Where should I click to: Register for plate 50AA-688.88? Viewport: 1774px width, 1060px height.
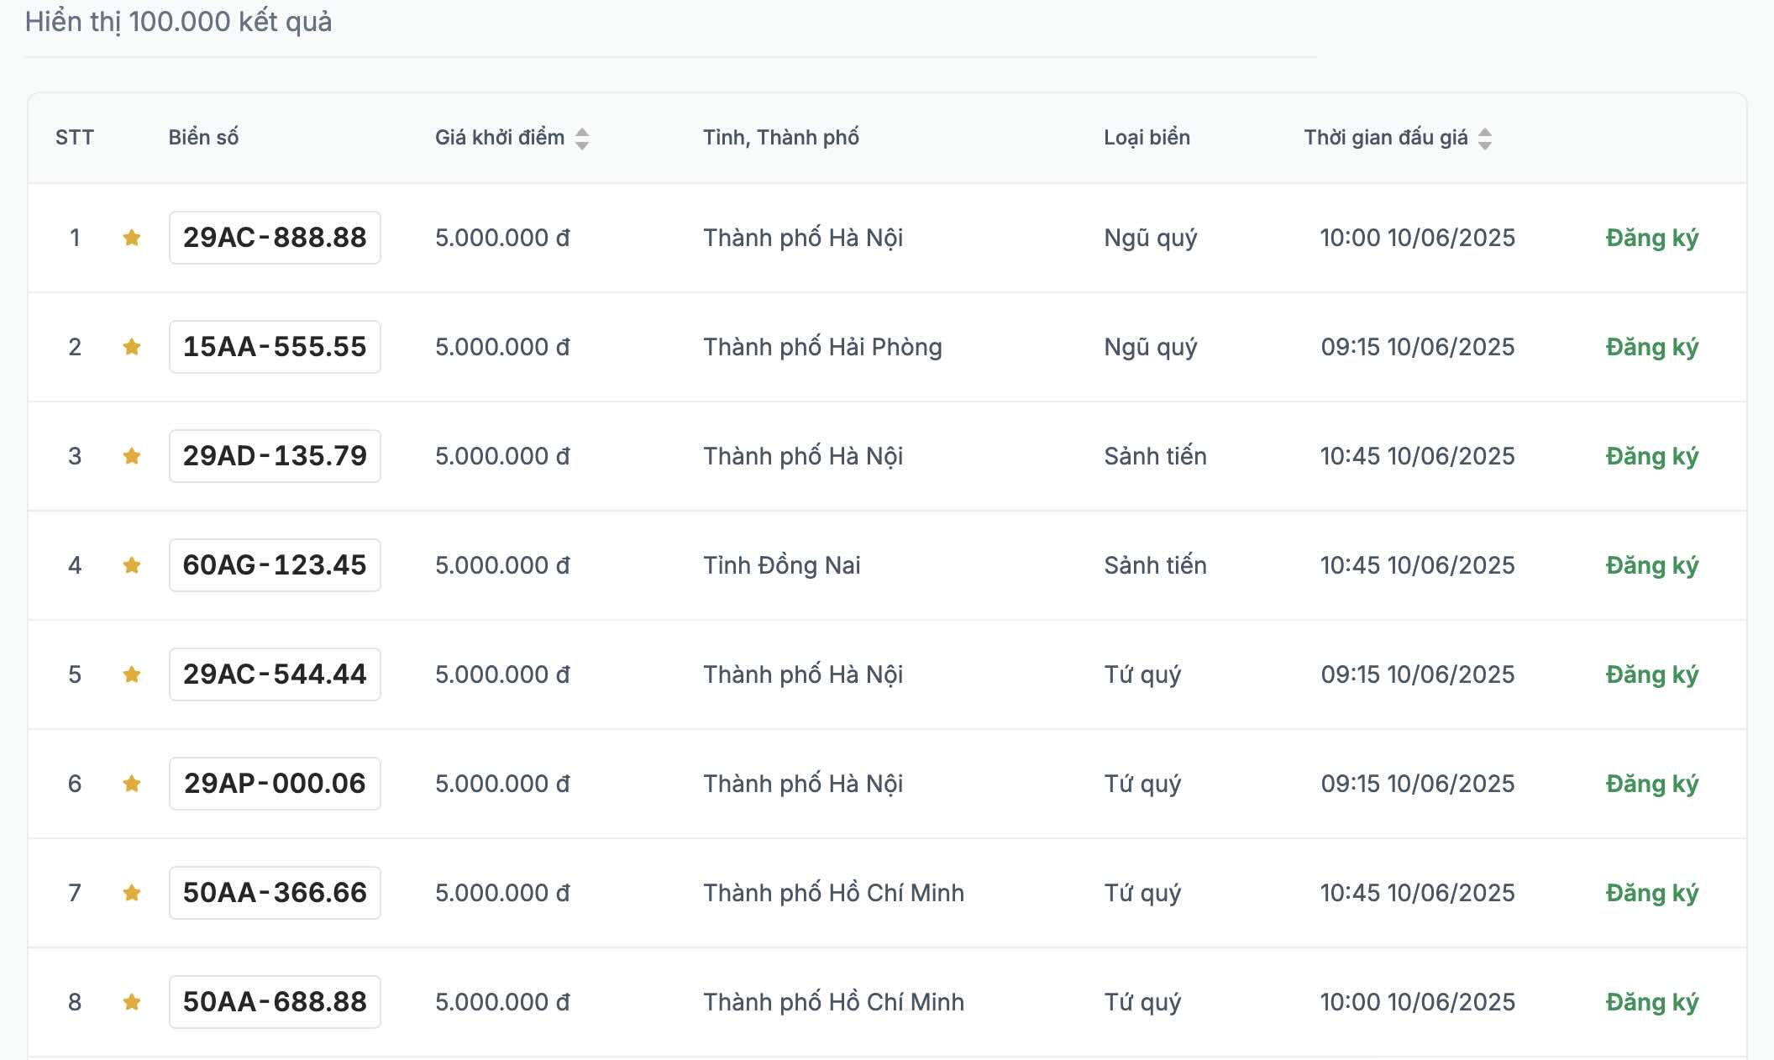tap(1651, 1002)
